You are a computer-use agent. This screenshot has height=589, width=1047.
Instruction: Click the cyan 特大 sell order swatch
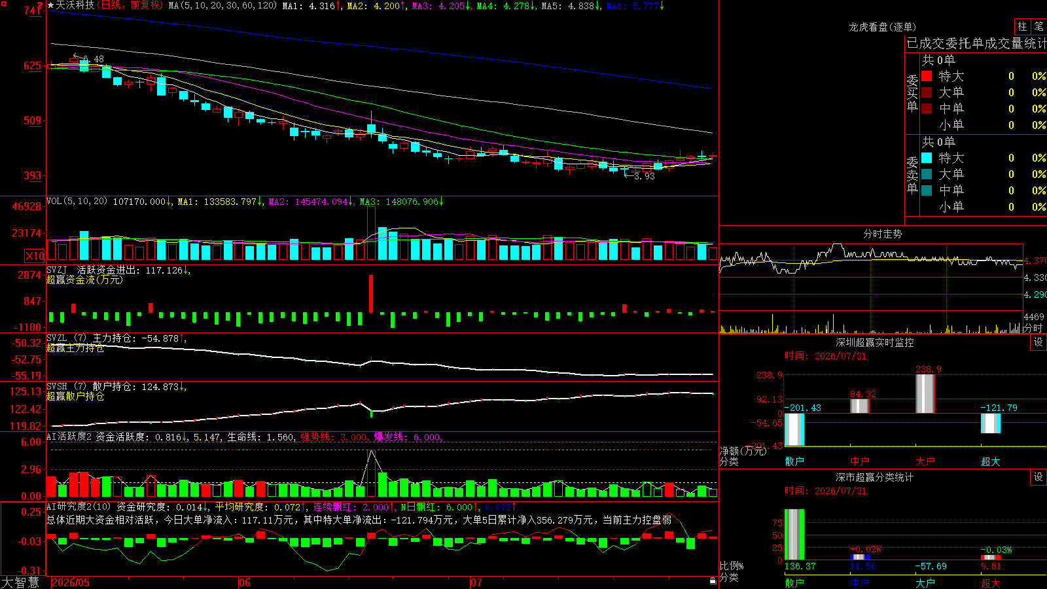tap(927, 158)
